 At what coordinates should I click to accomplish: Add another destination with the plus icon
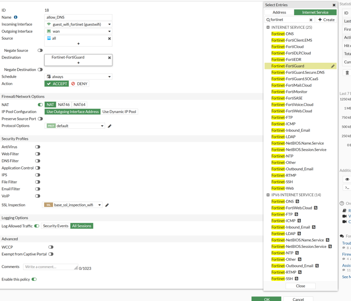[x=78, y=63]
